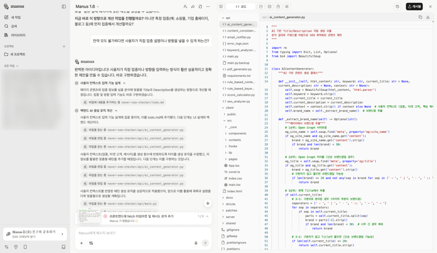Collapse the 백엔드 AI 생성 로직 개선 step
Image resolution: width=437 pixels, height=253 pixels.
pos(116,110)
